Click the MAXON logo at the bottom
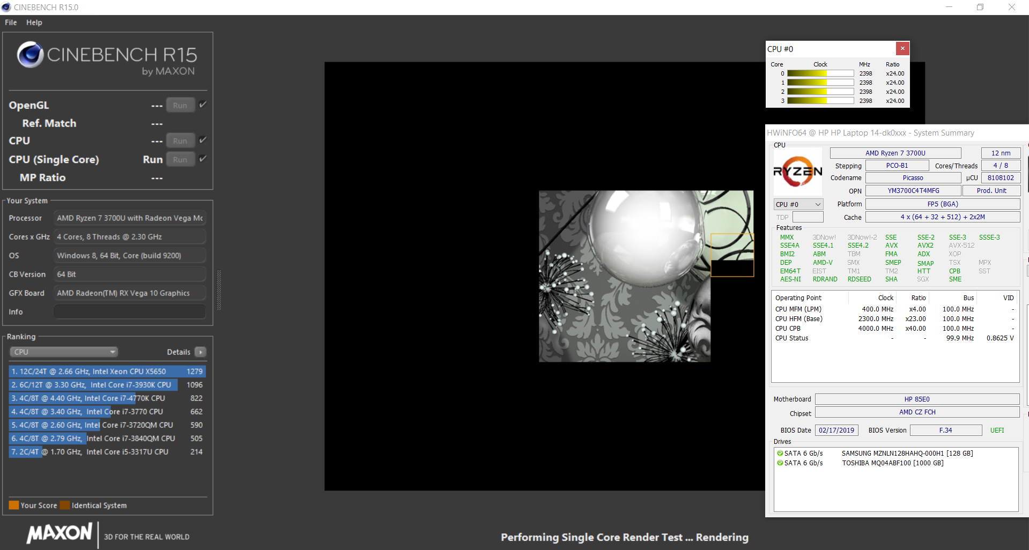 coord(60,533)
